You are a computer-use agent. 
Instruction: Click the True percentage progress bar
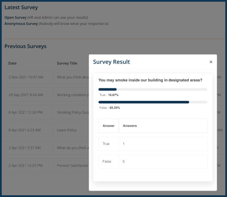pyautogui.click(x=153, y=89)
